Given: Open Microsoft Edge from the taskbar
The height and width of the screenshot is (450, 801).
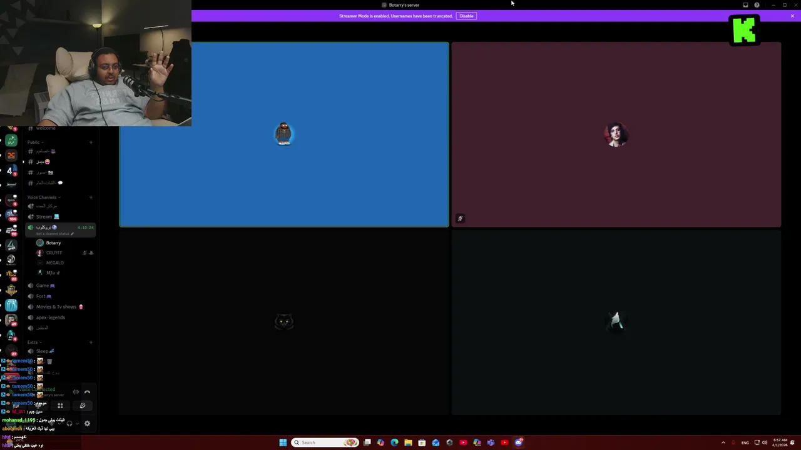Looking at the screenshot, I should [x=394, y=442].
